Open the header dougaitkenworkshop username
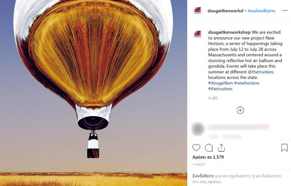 225,11
